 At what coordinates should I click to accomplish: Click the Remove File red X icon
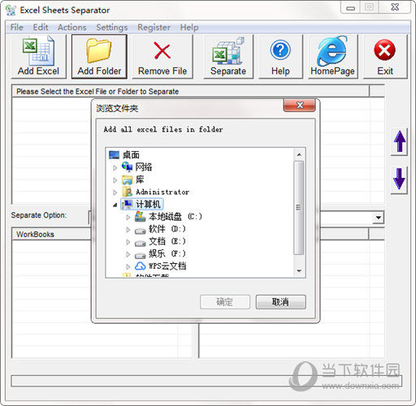162,50
